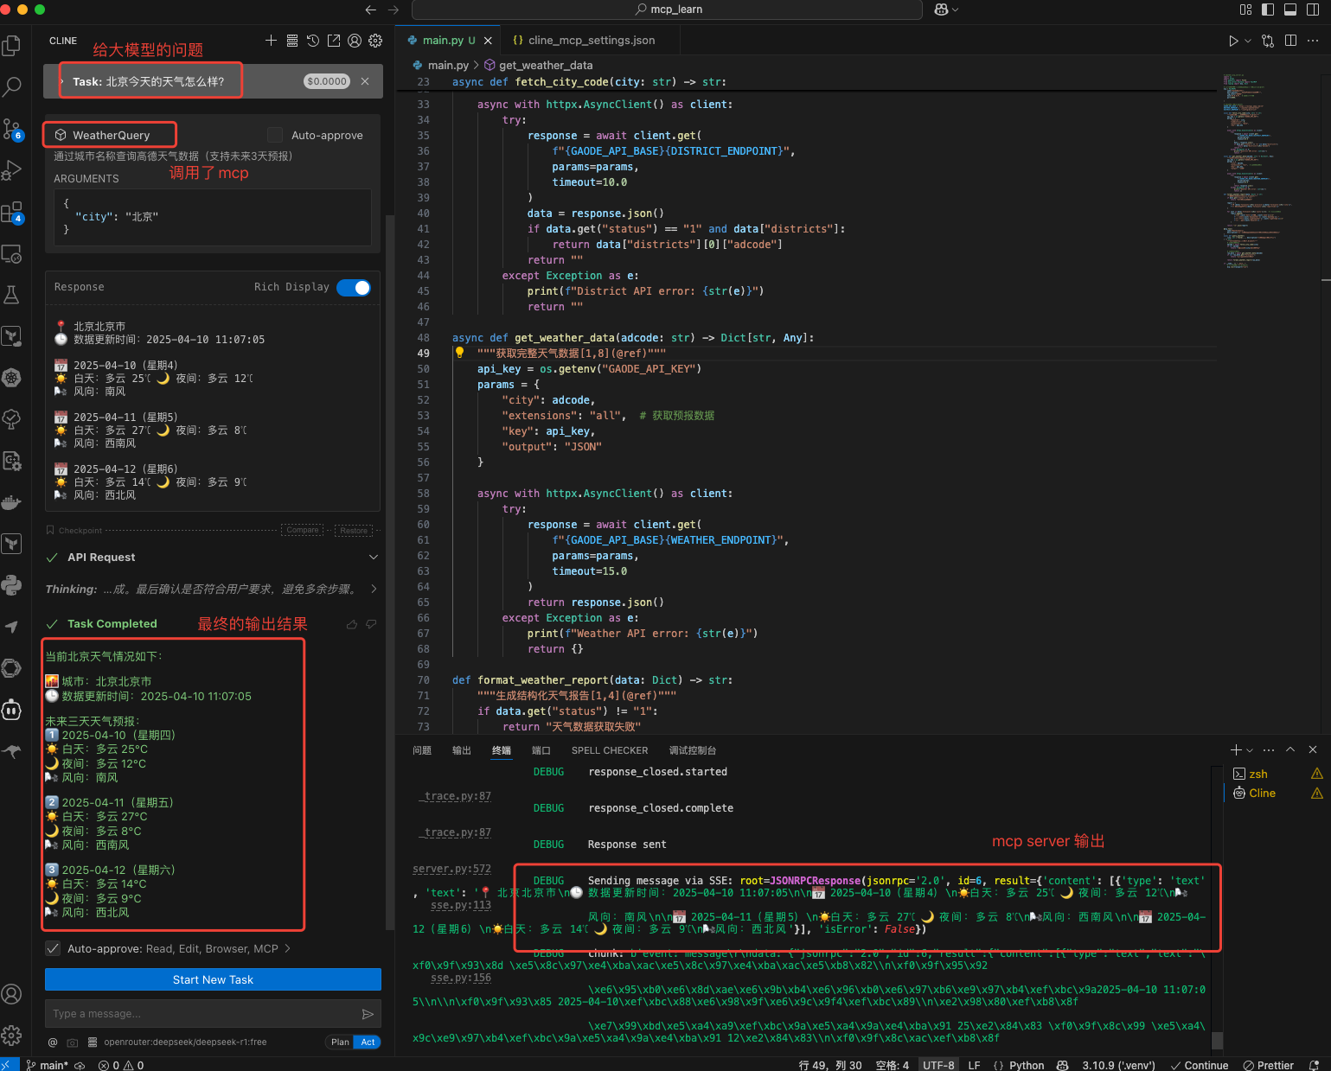Check the WeatherQuery Auto-approve checkbox
The height and width of the screenshot is (1071, 1331).
[275, 135]
